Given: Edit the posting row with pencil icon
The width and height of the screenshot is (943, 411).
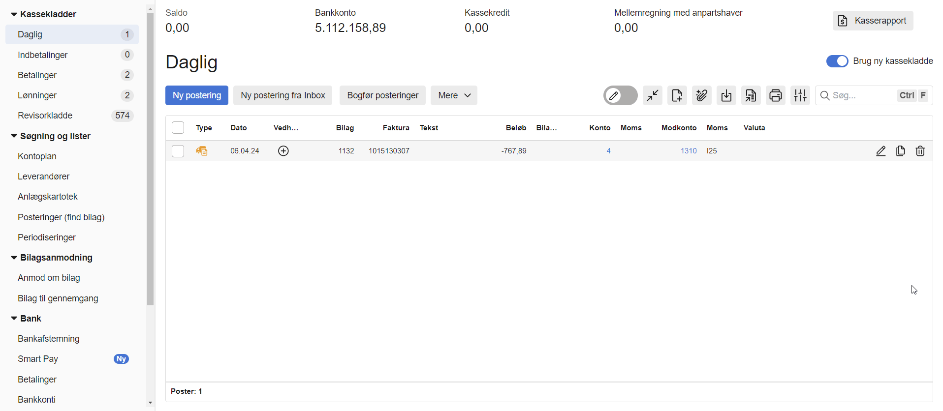Looking at the screenshot, I should coord(880,151).
